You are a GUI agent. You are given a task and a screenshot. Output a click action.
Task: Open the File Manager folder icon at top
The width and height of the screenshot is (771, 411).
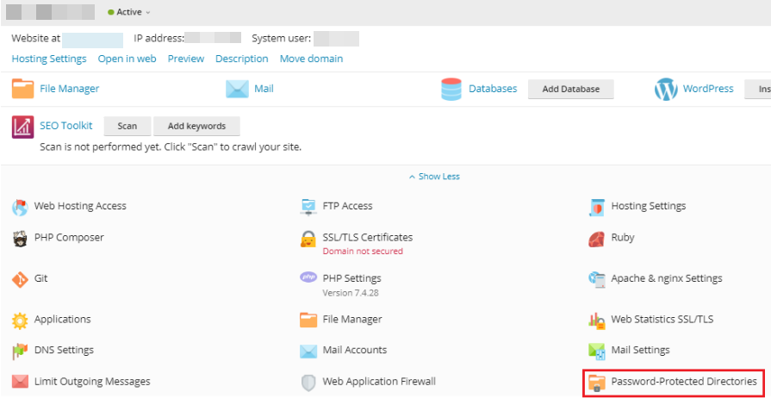(22, 89)
